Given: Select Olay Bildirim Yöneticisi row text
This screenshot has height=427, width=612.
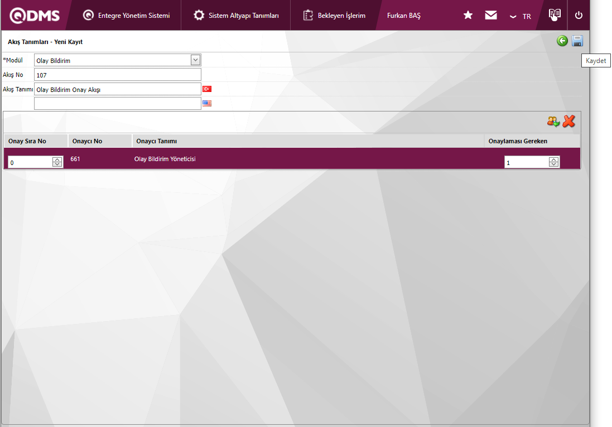Looking at the screenshot, I should pyautogui.click(x=165, y=159).
